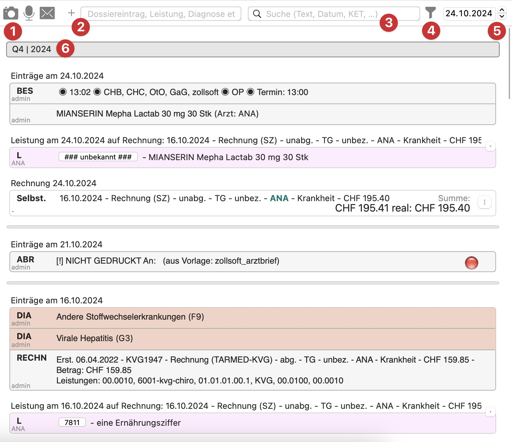Click the 7811 code box

pyautogui.click(x=72, y=422)
